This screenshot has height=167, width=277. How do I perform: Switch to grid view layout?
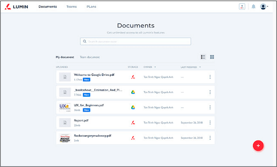click(212, 57)
